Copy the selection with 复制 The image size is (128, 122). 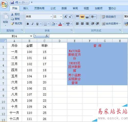[x=15, y=19]
